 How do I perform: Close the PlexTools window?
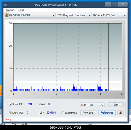(x=123, y=4)
